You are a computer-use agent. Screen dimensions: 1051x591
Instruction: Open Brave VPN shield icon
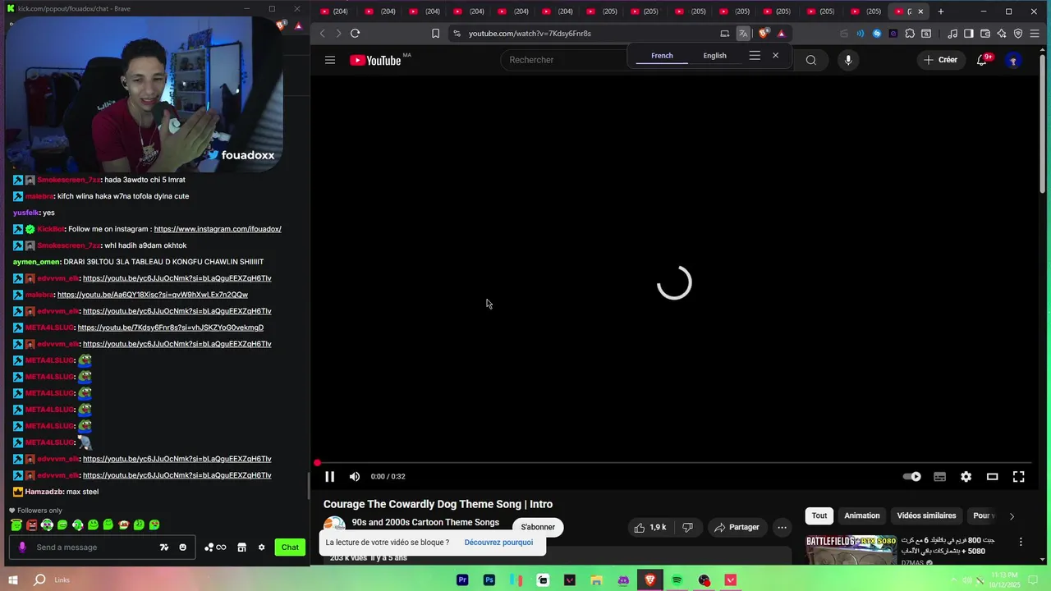click(x=1018, y=34)
